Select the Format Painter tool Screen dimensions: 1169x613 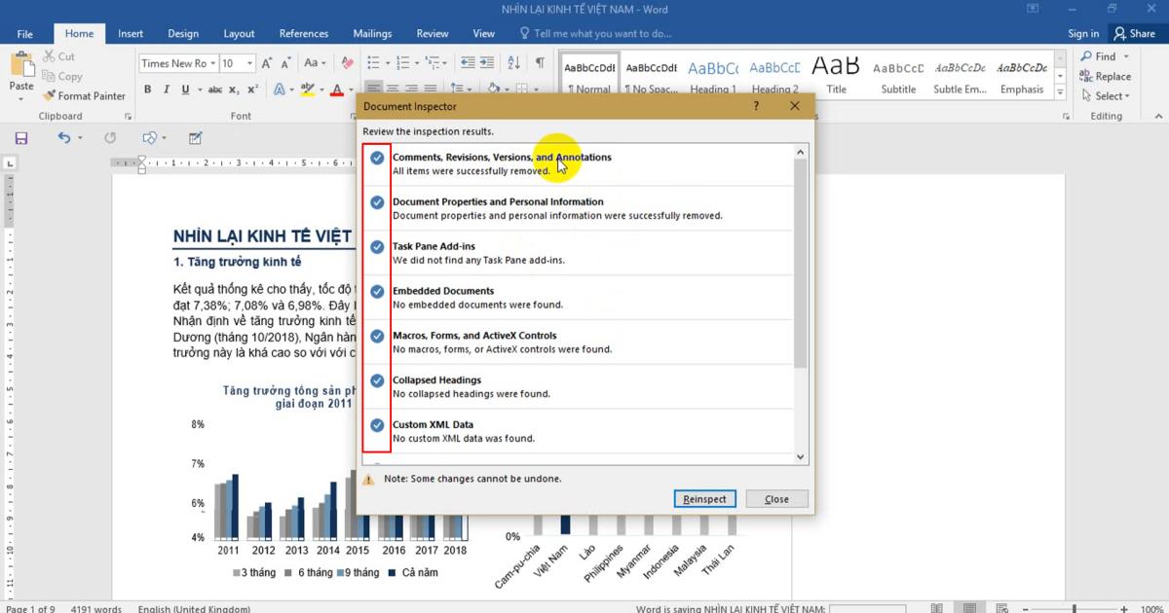point(86,95)
